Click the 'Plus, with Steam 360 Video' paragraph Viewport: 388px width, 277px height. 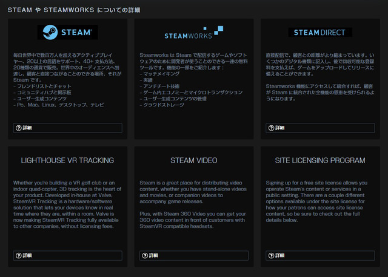[x=193, y=220]
